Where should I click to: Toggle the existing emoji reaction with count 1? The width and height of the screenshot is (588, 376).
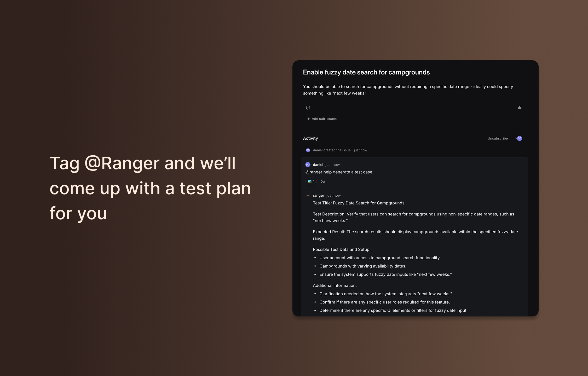coord(311,181)
